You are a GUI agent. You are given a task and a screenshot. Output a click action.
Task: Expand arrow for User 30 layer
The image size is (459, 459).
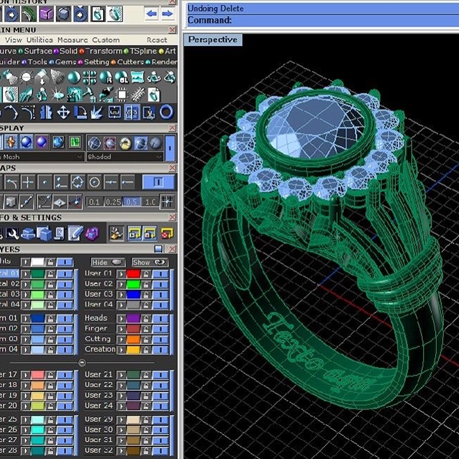click(121, 430)
